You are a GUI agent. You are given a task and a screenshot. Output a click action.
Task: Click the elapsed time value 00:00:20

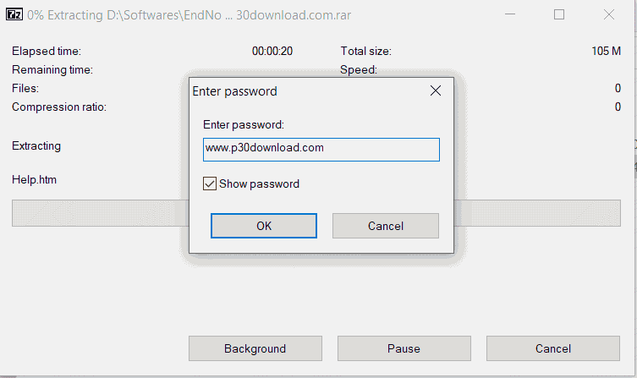(x=272, y=51)
